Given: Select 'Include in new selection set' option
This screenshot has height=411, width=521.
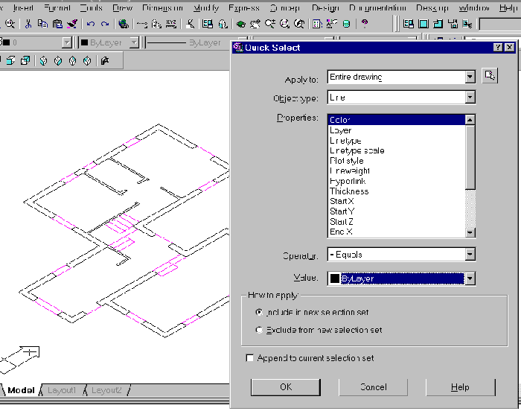Looking at the screenshot, I should (x=259, y=313).
